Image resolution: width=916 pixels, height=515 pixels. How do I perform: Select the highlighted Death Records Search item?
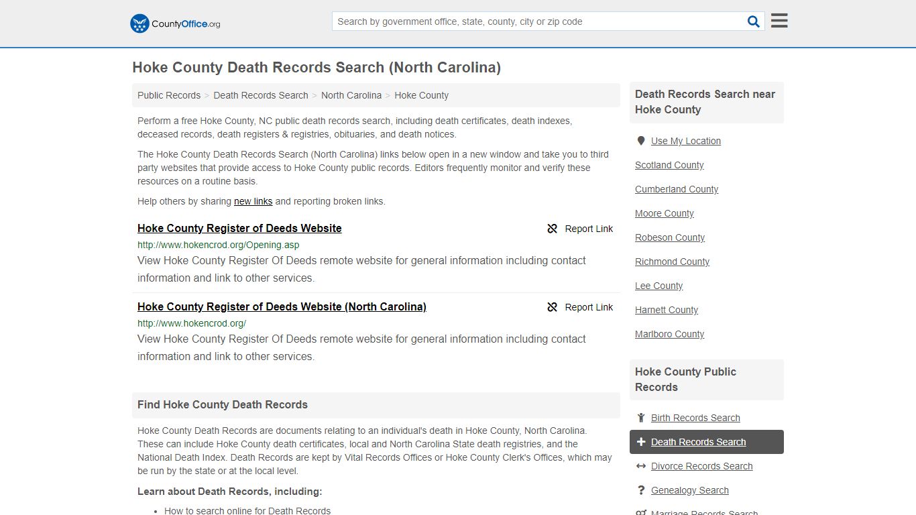(707, 442)
